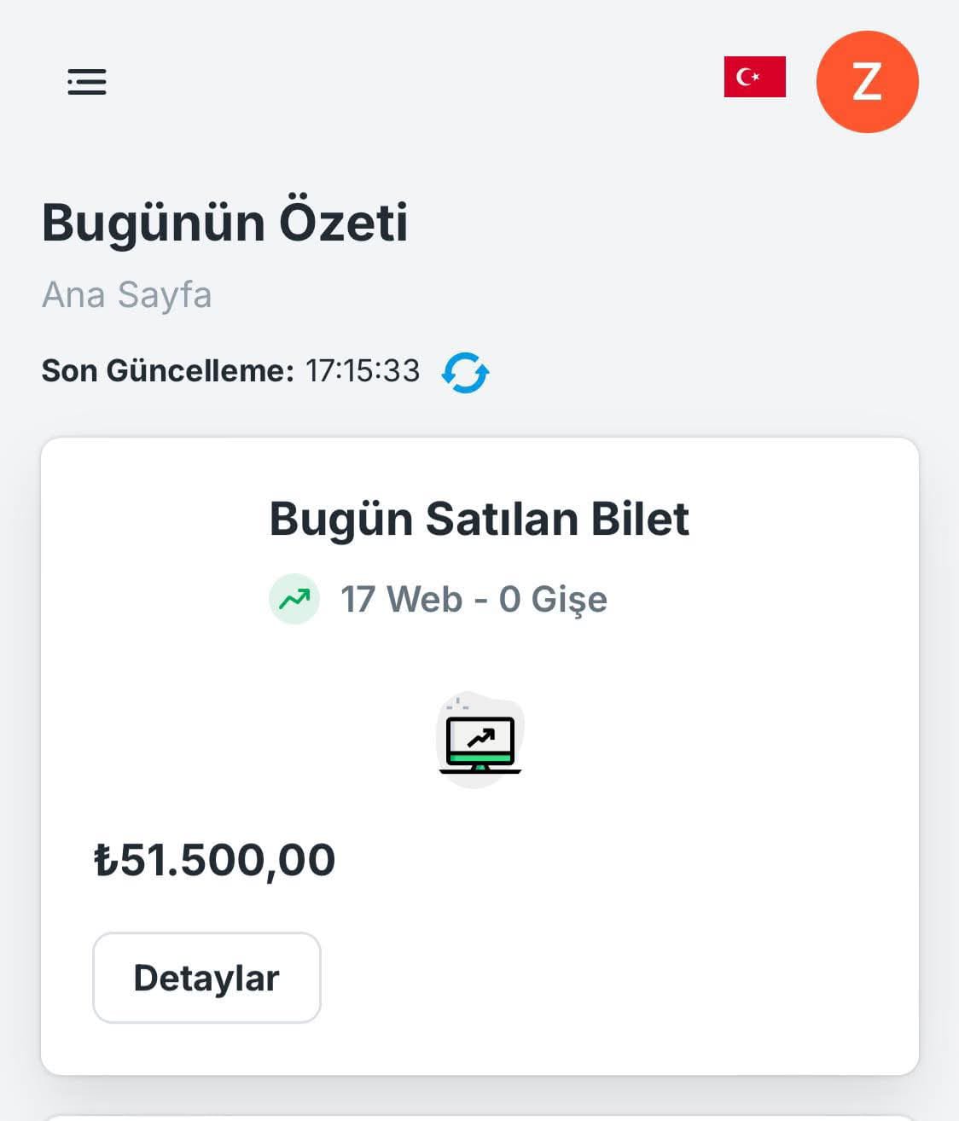Click the Bugün Satılan Bilet card title
The width and height of the screenshot is (959, 1121).
pos(479,519)
